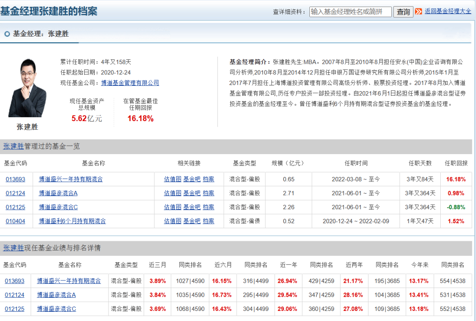Click rank 1027|4590 cell
Image resolution: width=476 pixels, height=321 pixels.
[190, 281]
